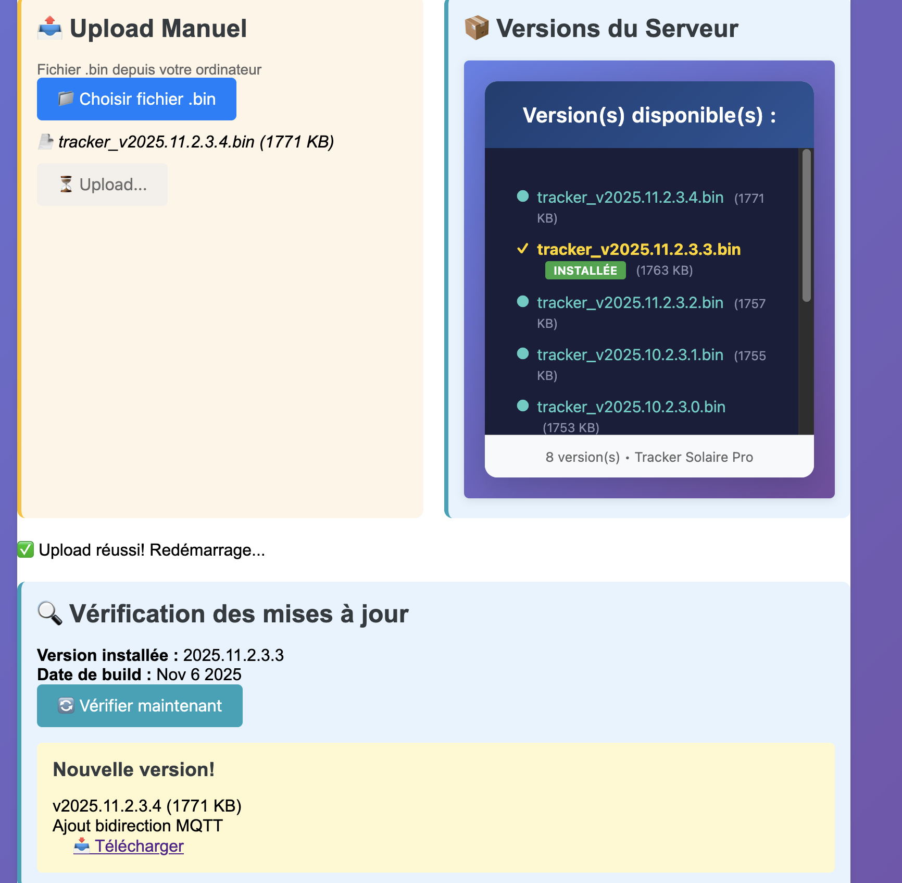Click the Choisir fichier .bin button
This screenshot has height=883, width=902.
click(x=136, y=99)
